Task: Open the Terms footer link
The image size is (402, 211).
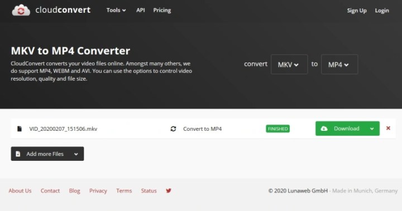Action: click(124, 191)
